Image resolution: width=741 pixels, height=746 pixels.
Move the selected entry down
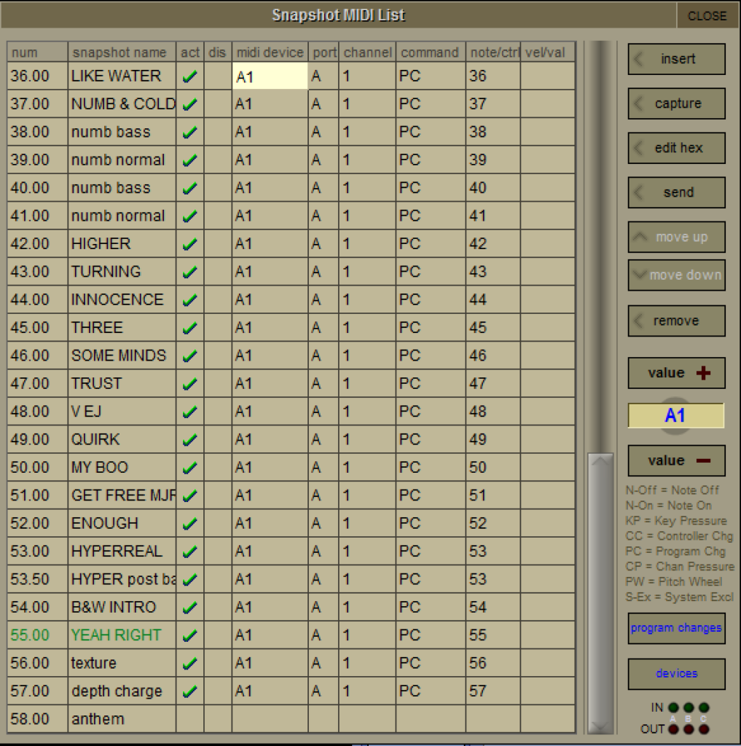pos(676,275)
